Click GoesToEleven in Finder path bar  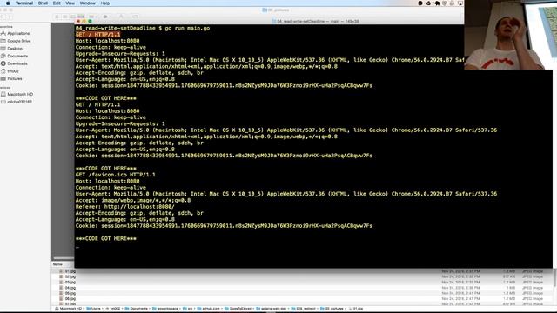pos(240,309)
